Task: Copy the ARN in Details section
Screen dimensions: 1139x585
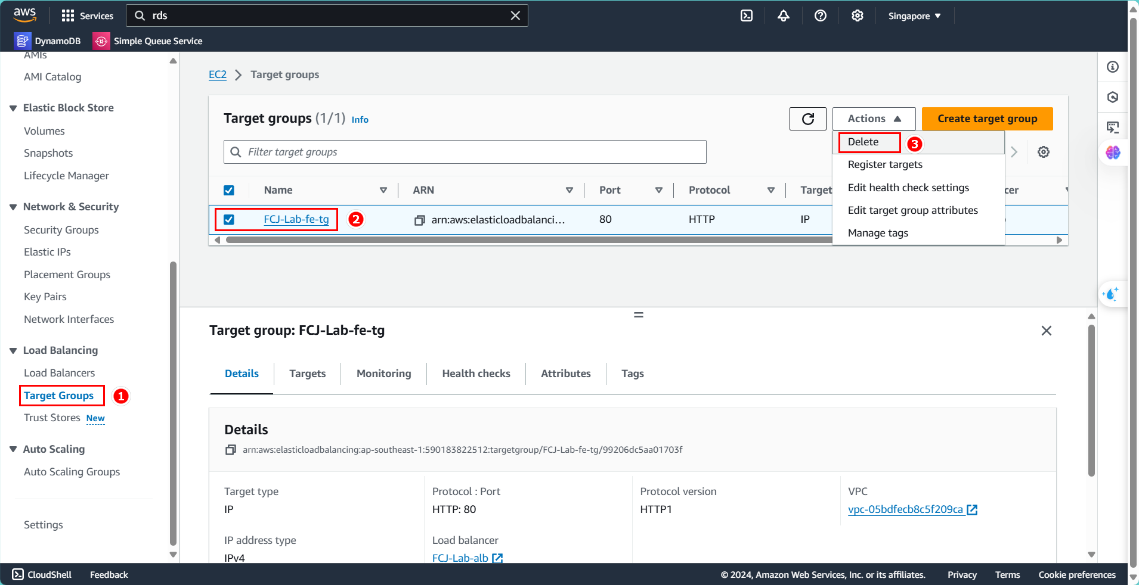Action: pyautogui.click(x=230, y=450)
